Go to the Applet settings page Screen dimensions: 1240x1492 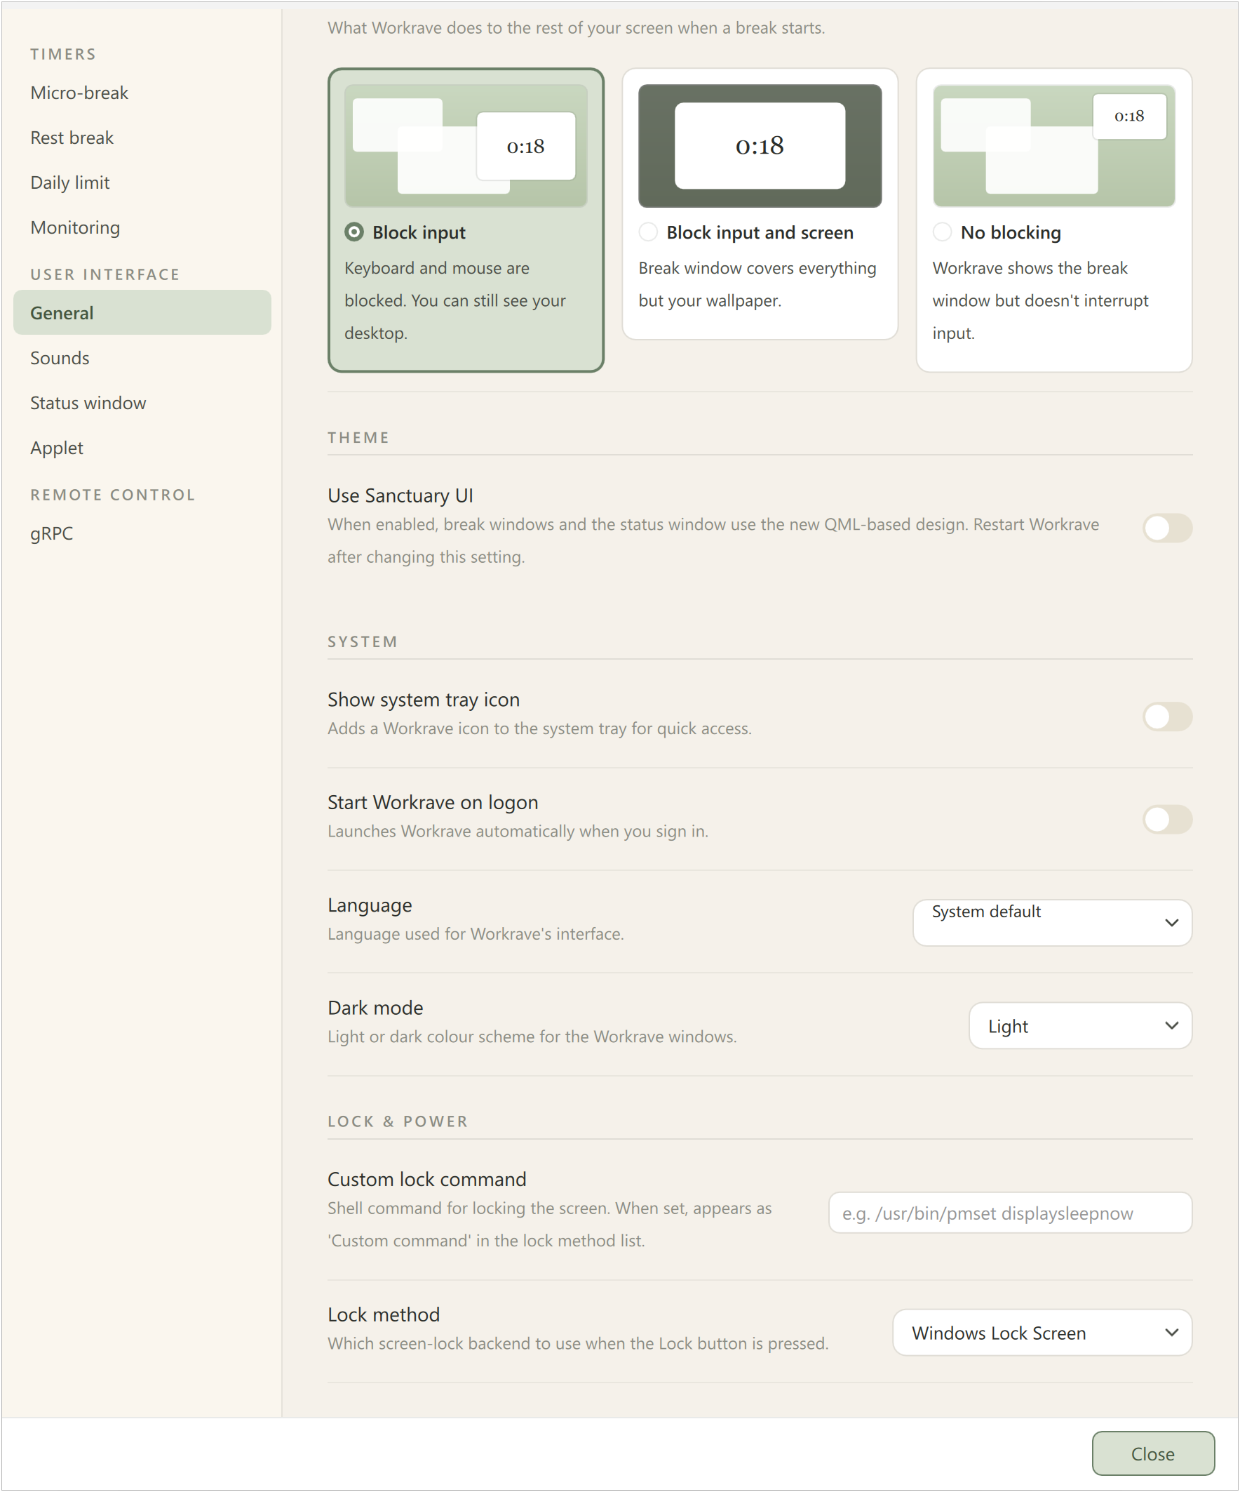(142, 448)
